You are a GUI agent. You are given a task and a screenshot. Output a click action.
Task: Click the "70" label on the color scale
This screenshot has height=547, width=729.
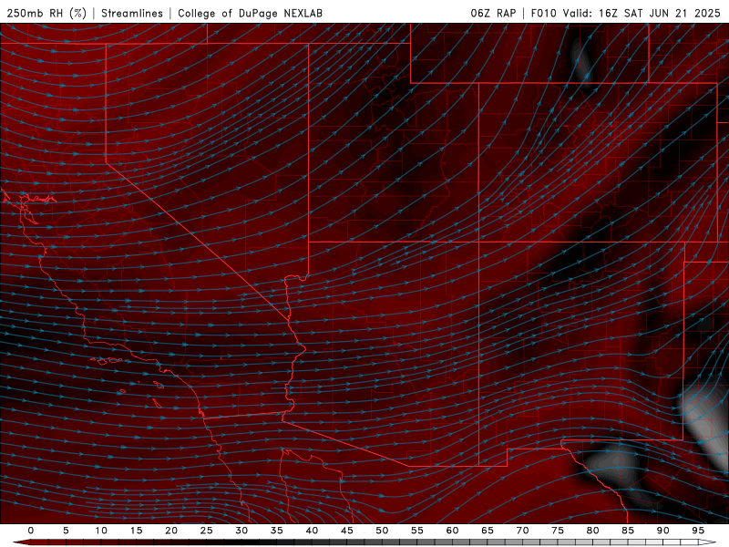[x=522, y=531]
